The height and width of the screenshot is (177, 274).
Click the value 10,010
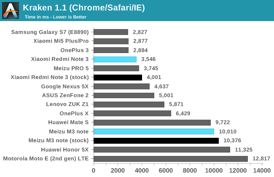(x=228, y=131)
